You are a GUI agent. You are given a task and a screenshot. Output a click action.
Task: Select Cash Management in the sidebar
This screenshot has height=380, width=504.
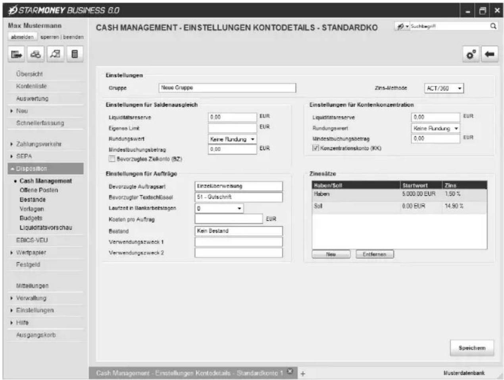click(46, 181)
